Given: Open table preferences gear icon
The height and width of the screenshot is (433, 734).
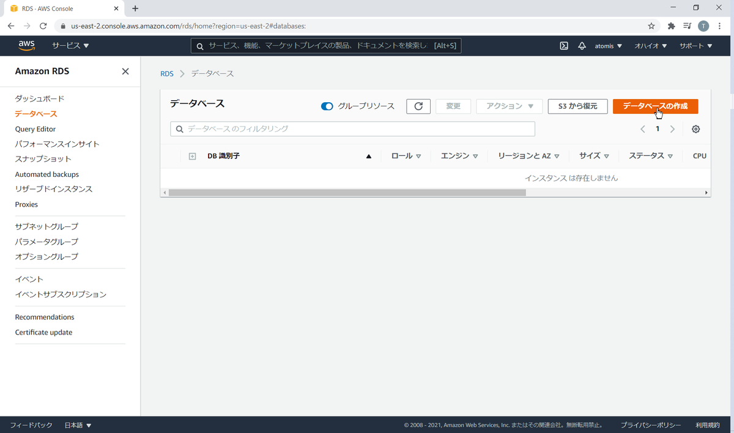Looking at the screenshot, I should 695,129.
